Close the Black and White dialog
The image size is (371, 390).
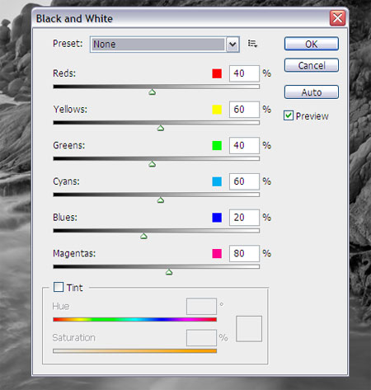point(337,18)
